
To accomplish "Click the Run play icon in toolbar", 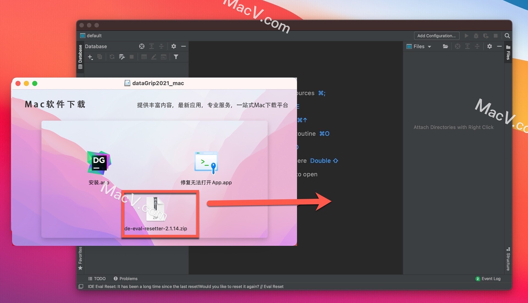I will click(x=466, y=36).
